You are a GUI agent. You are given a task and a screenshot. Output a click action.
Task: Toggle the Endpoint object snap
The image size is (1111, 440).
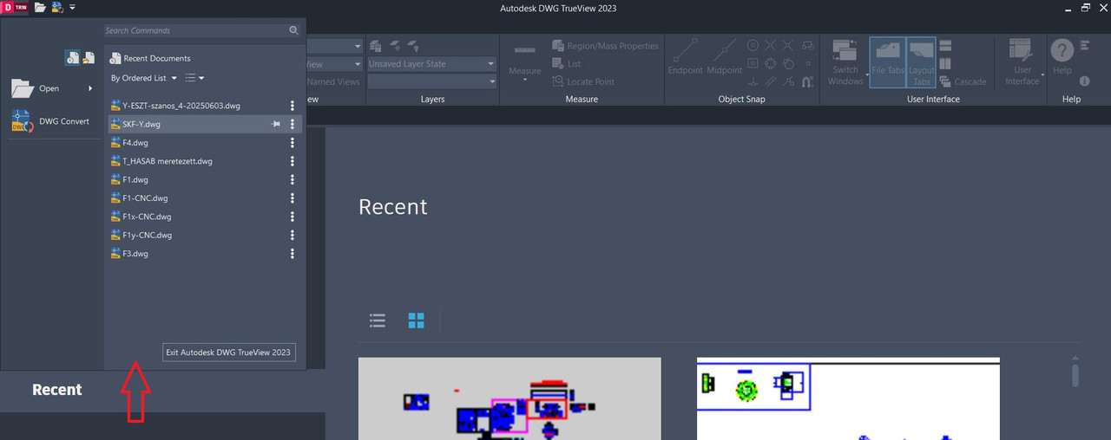pos(686,57)
